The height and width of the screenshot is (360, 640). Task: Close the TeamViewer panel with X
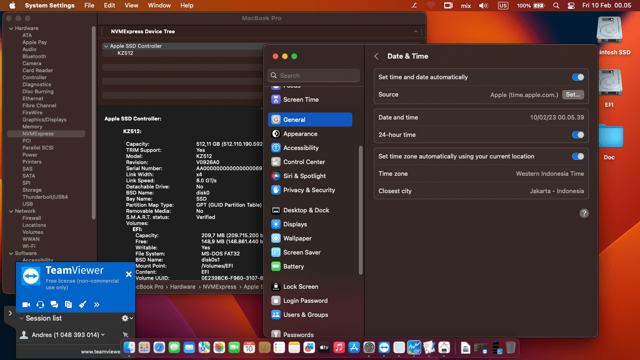(x=129, y=274)
